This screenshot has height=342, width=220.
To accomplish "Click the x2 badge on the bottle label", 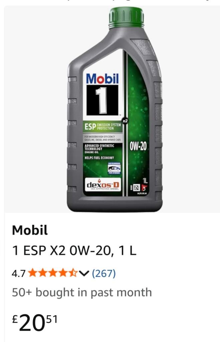I will coord(125,121).
